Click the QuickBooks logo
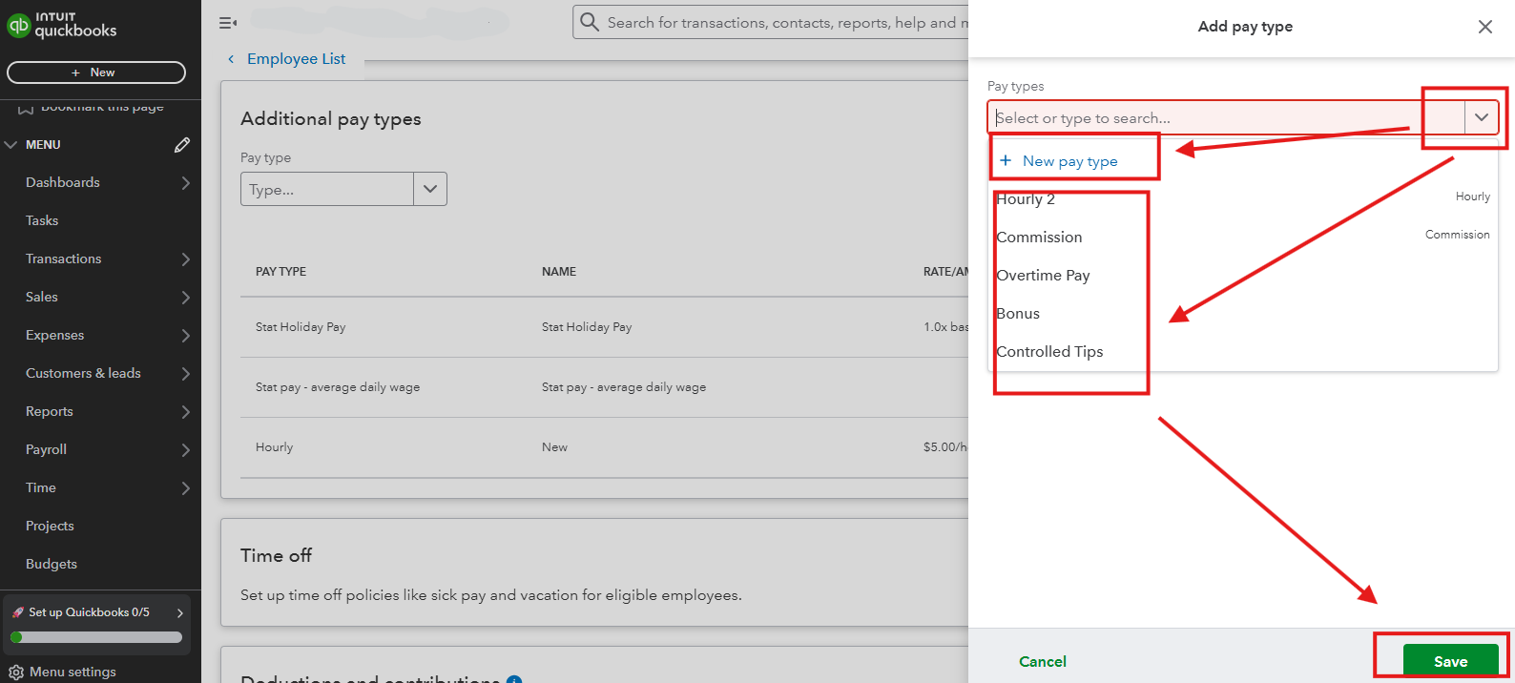This screenshot has height=683, width=1515. tap(61, 25)
